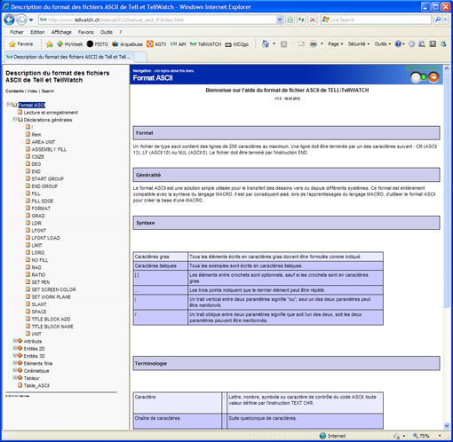Screen dimensions: 453x442
Task: Open the Outils toolbar dropdown
Action: coord(383,44)
